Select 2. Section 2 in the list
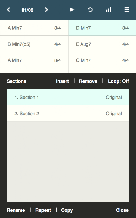Image resolution: width=136 pixels, height=218 pixels. point(68,113)
